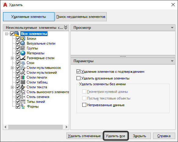
Task: Click the Слои layers icon
Action: 23,63
